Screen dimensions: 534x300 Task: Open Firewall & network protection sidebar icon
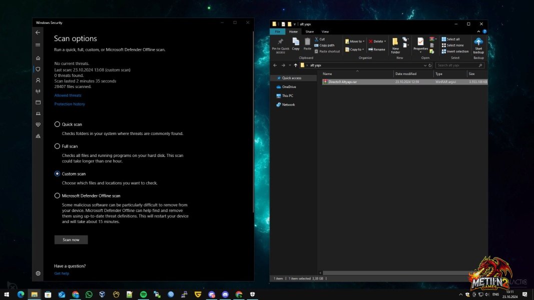click(38, 91)
